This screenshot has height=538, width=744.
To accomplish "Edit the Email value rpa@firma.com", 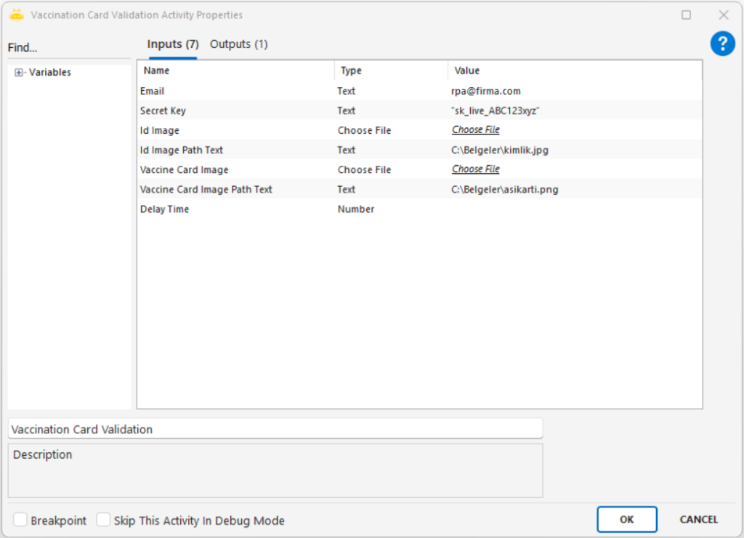I will click(485, 91).
